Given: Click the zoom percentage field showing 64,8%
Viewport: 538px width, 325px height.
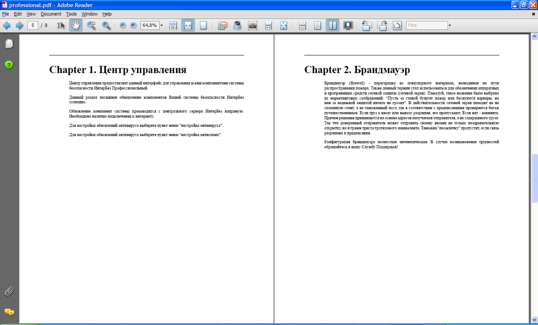Looking at the screenshot, I should tap(150, 25).
